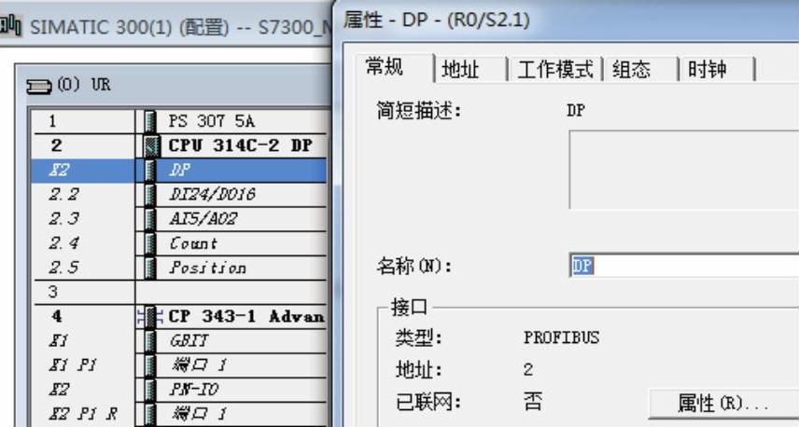Click the (0) UR rack label

point(84,85)
